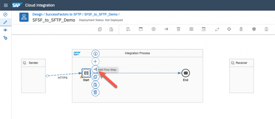Screen dimensions: 275x119
Task: Open the Process window palette icon
Action: pos(141,29)
